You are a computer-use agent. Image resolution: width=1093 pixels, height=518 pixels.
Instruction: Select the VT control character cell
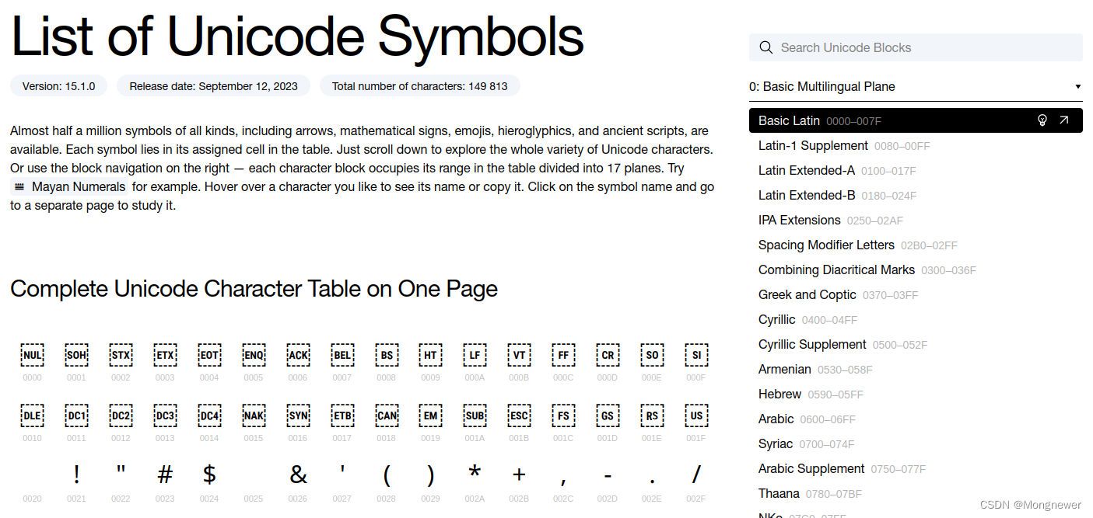pos(519,355)
